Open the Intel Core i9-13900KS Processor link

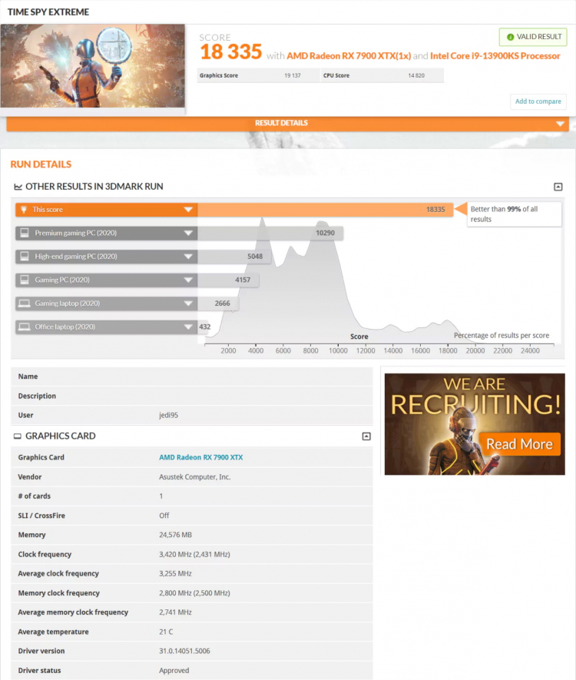[495, 56]
